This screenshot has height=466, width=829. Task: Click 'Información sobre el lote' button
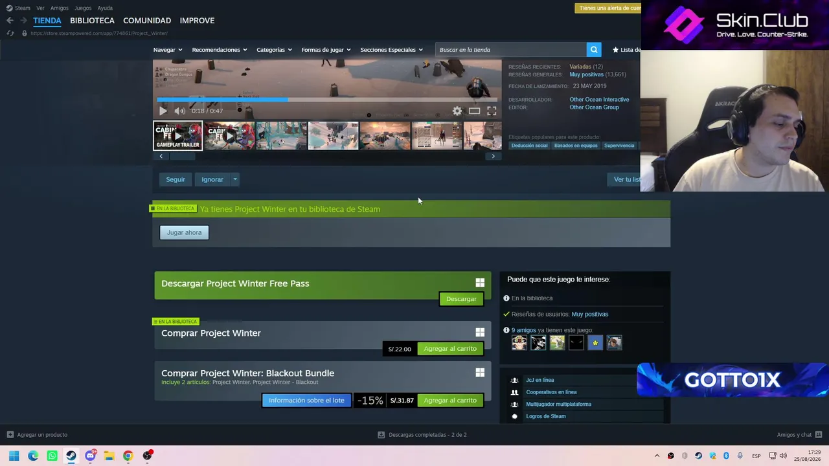(306, 401)
